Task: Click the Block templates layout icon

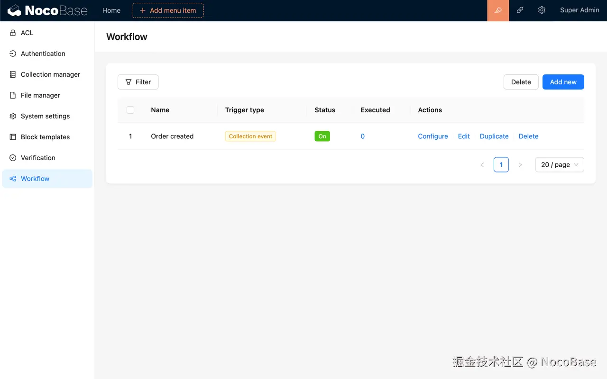Action: click(13, 137)
